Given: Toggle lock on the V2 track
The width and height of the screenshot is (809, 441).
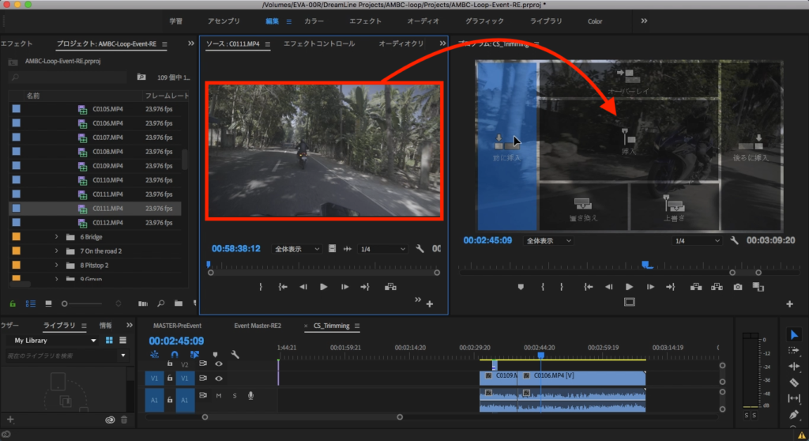Looking at the screenshot, I should 169,364.
